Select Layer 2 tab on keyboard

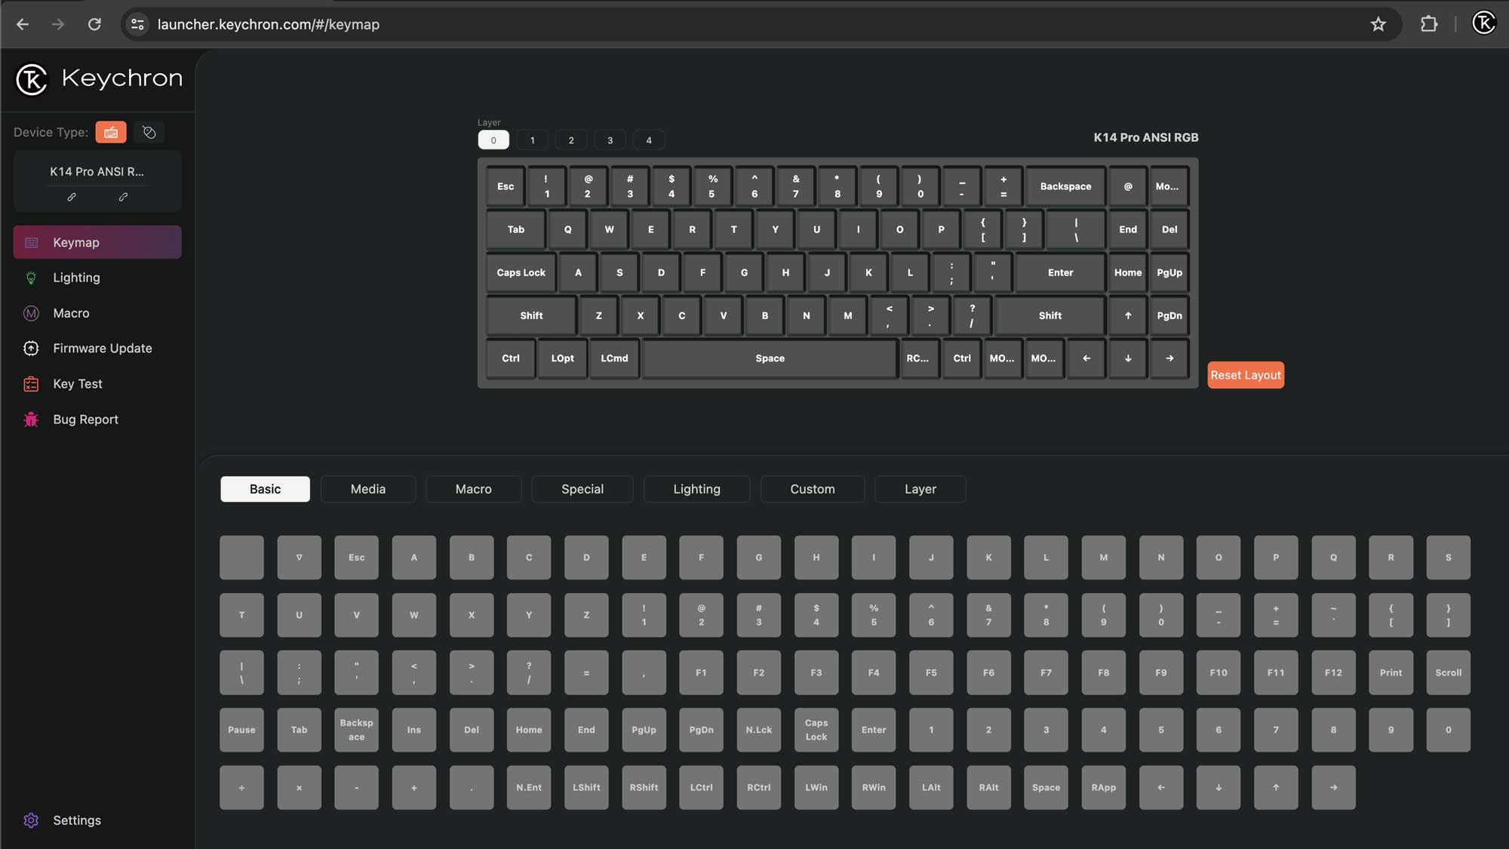pos(571,138)
